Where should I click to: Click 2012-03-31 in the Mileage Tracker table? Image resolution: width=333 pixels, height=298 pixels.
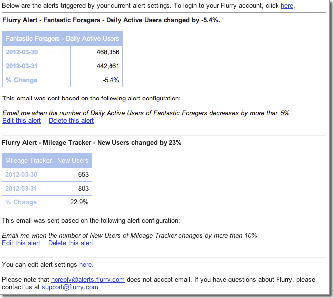(21, 189)
